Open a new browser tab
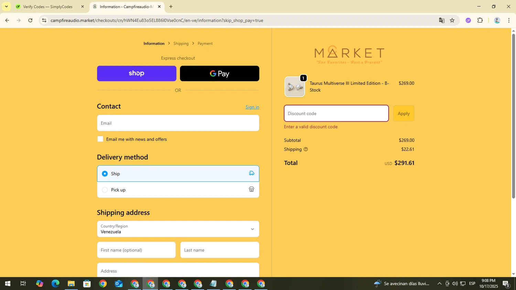The height and width of the screenshot is (290, 516). point(171,7)
